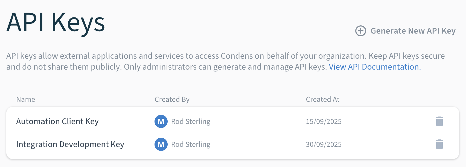Click the Created At column header
Screen dimensions: 466x167
click(322, 99)
